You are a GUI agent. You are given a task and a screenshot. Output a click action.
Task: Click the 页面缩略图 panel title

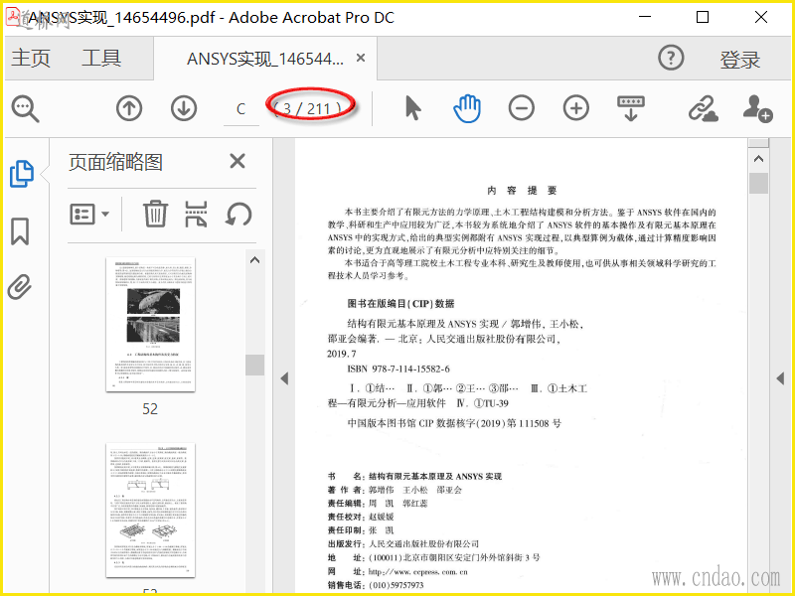(x=115, y=162)
